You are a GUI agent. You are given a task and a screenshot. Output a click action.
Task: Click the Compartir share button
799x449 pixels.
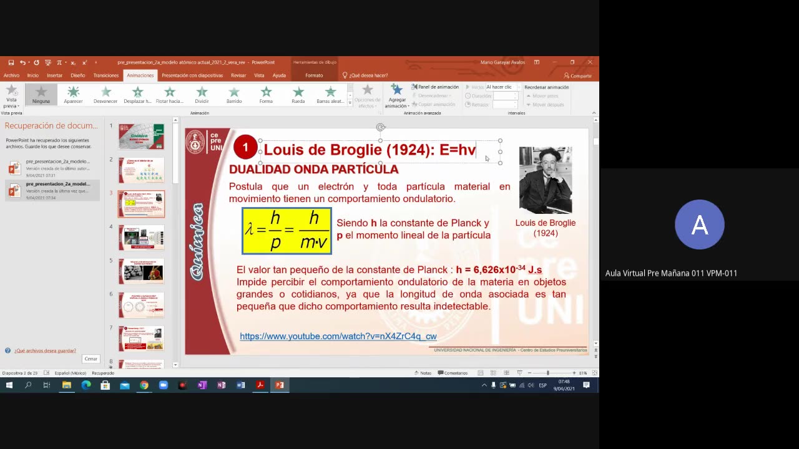(578, 75)
